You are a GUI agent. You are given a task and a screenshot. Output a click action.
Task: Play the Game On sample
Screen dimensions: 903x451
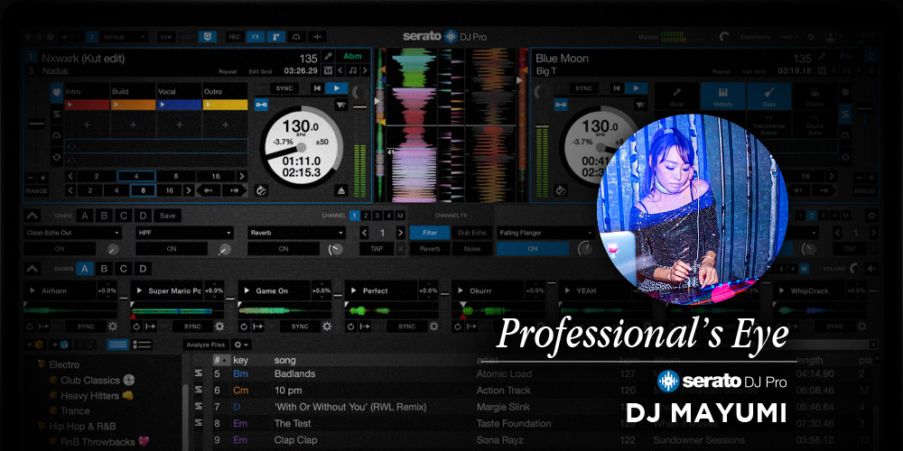pos(247,291)
